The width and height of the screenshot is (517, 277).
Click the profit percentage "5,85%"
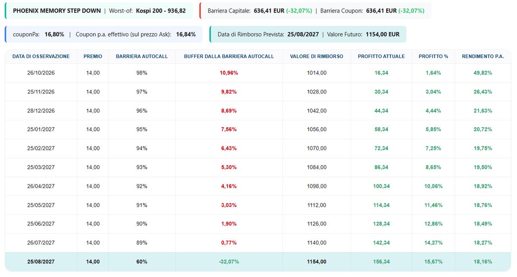(433, 130)
